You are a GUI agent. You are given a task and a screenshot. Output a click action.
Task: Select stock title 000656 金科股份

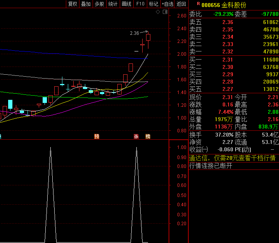point(224,5)
